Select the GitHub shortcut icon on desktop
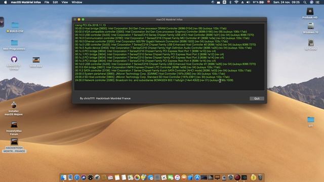 (x=14, y=63)
